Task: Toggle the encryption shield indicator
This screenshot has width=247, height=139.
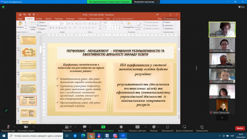Action: pyautogui.click(x=3, y=7)
